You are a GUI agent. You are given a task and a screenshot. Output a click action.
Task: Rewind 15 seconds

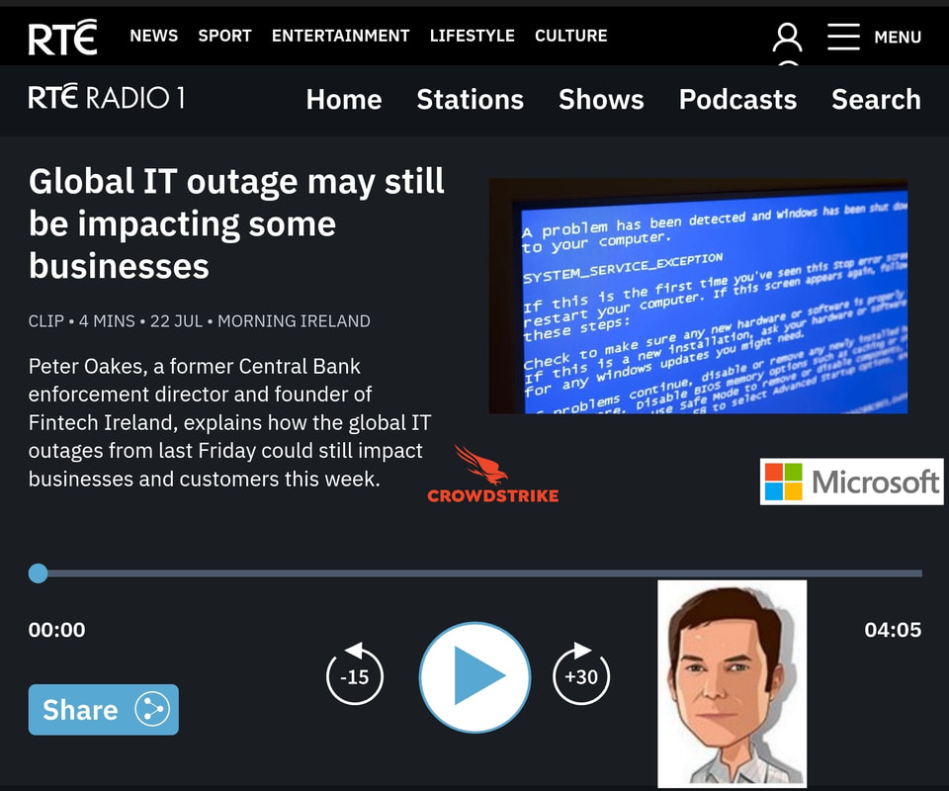tap(355, 673)
